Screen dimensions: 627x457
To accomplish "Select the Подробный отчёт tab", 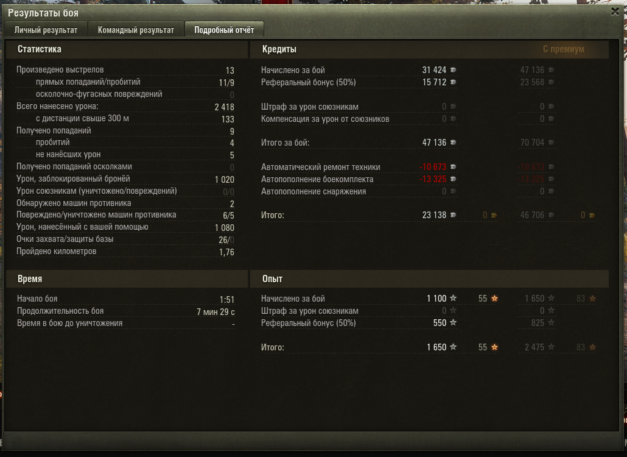I will (224, 30).
